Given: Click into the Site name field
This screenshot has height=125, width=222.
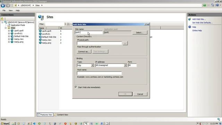Looking at the screenshot, I should click(89, 32).
